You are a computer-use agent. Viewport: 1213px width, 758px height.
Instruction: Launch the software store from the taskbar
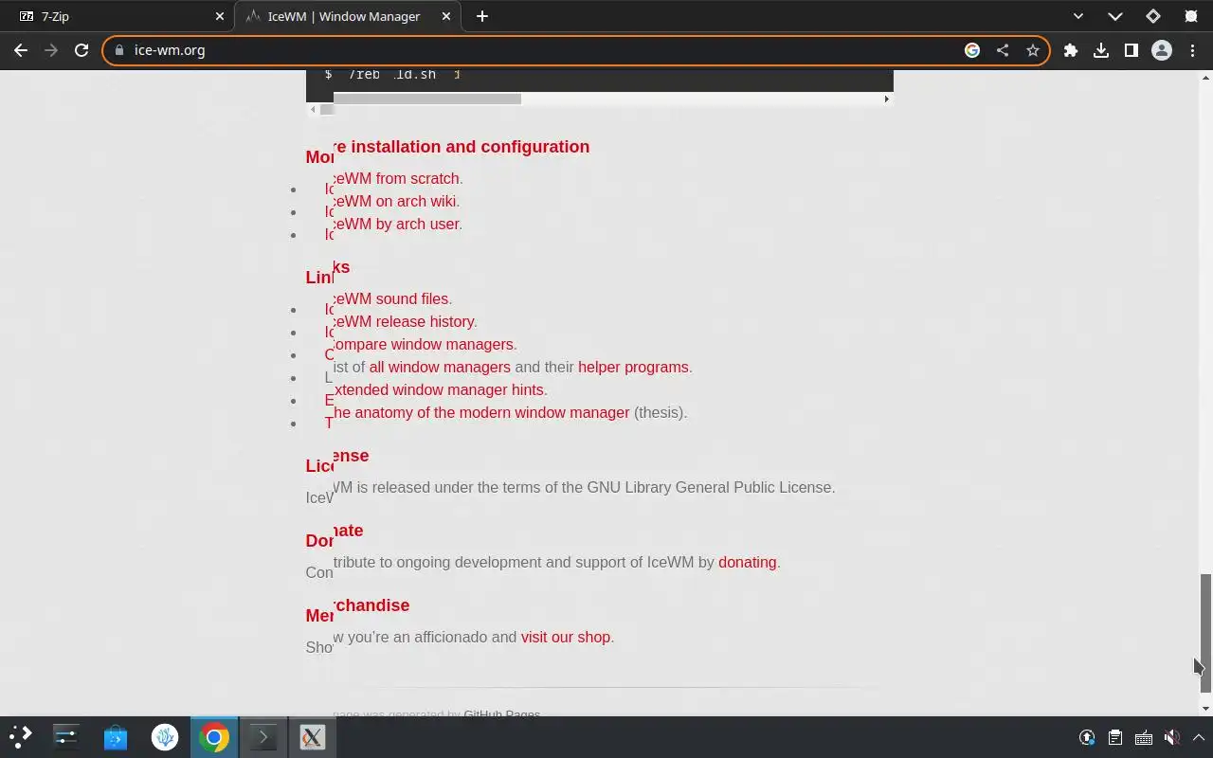click(116, 736)
